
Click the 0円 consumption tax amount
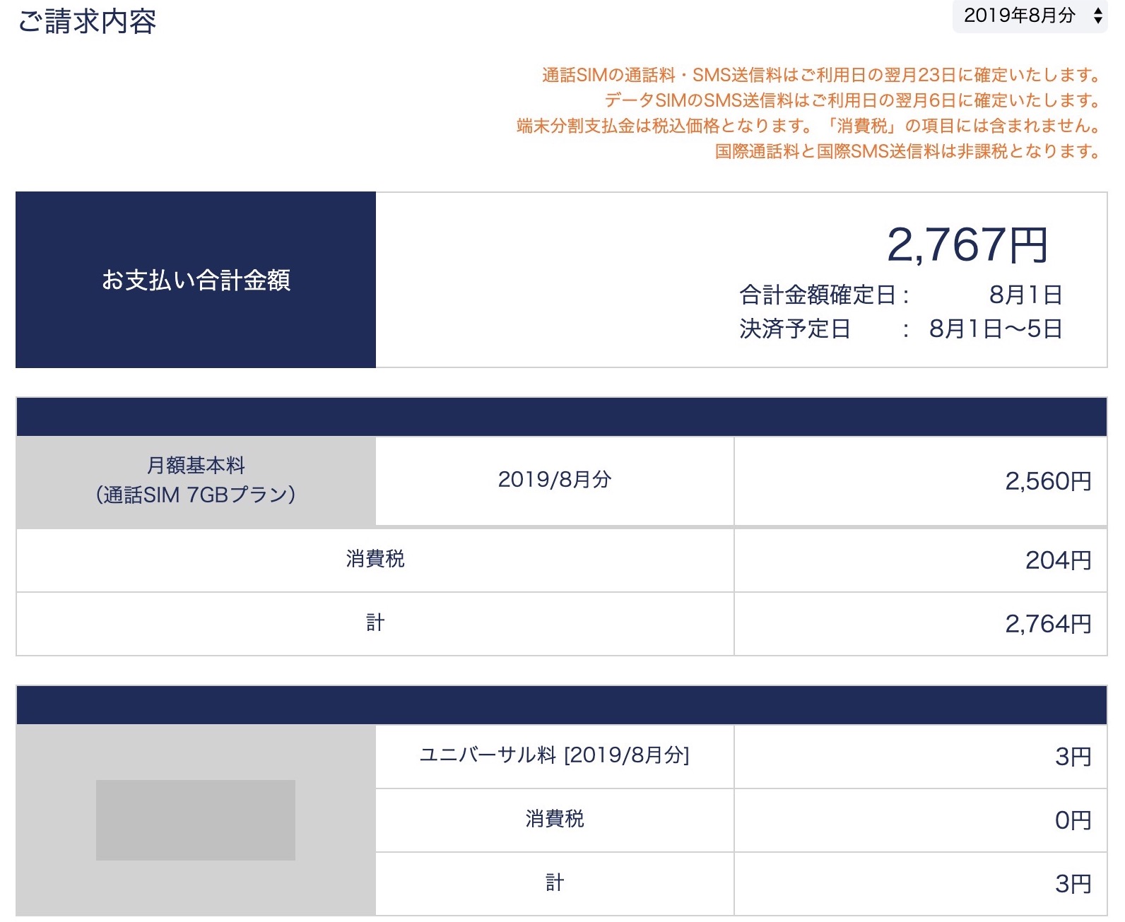coord(1073,821)
